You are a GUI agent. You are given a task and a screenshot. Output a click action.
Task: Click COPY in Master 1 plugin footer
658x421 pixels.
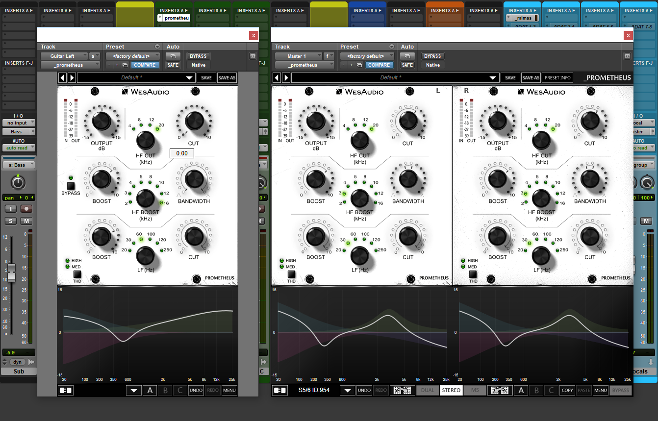pyautogui.click(x=567, y=391)
